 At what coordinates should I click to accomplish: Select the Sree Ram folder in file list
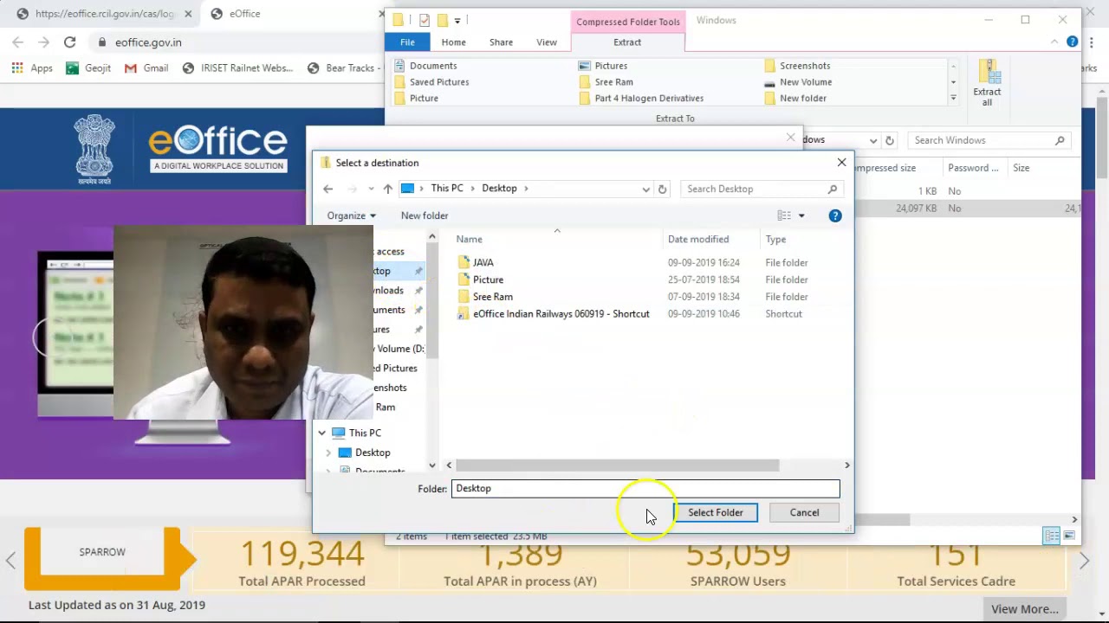[x=492, y=297]
